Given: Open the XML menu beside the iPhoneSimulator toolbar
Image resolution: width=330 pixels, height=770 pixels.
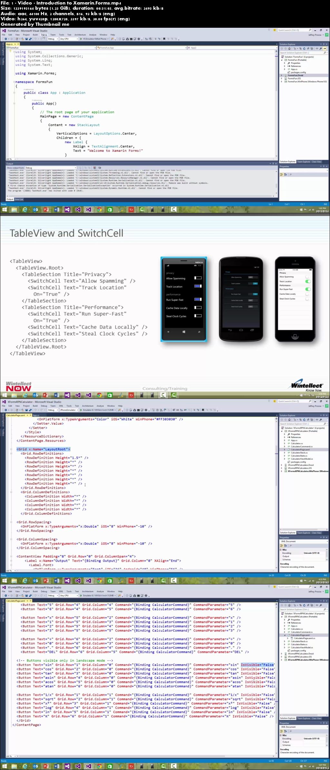Looking at the screenshot, I should (61, 406).
